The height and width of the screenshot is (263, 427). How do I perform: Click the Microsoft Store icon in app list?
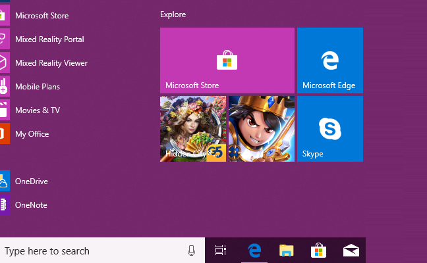coord(5,16)
